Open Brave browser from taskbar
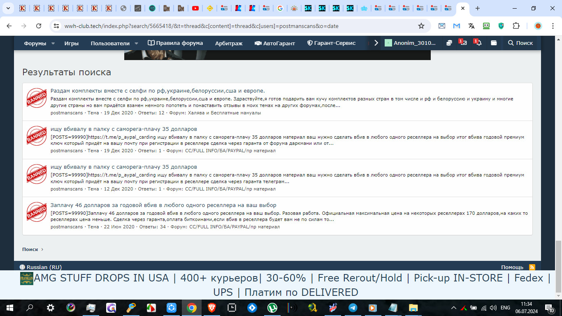Image resolution: width=562 pixels, height=316 pixels. coord(211,307)
